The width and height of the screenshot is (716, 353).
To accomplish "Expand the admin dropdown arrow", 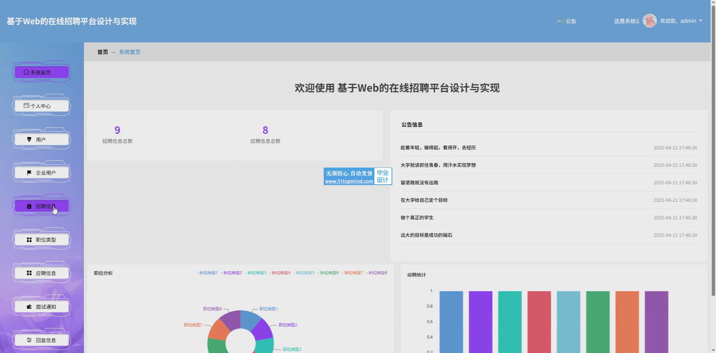I will point(701,21).
